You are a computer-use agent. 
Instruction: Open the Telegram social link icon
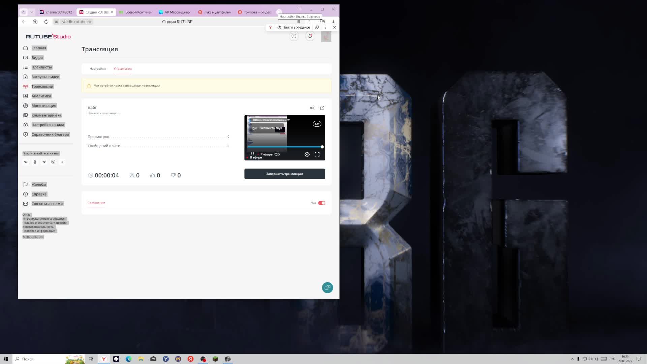tap(44, 162)
